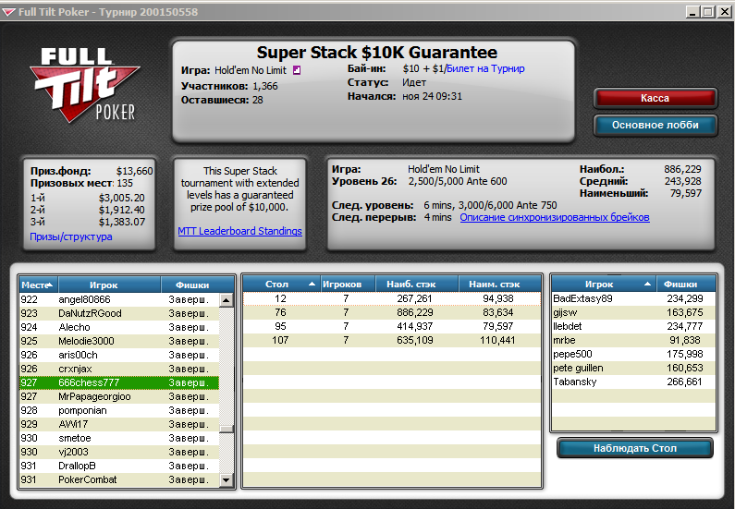Sort tables by Игроков column header
This screenshot has width=735, height=509.
(x=348, y=284)
